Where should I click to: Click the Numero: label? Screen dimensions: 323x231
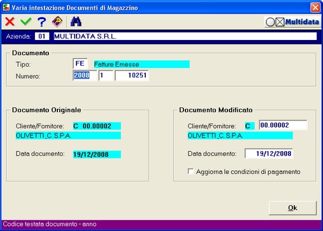tap(28, 76)
